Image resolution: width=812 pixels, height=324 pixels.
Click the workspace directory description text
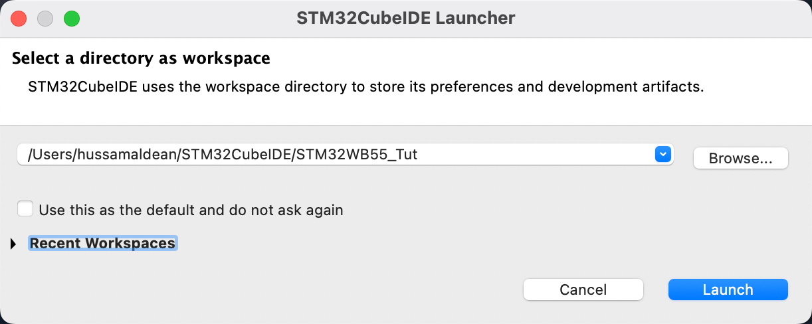pyautogui.click(x=365, y=87)
